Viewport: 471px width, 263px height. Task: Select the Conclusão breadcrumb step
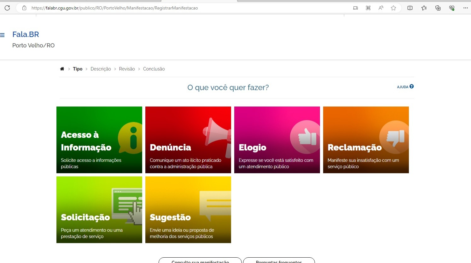click(x=154, y=69)
